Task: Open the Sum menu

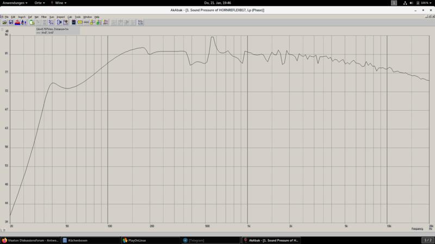Action: pyautogui.click(x=52, y=17)
